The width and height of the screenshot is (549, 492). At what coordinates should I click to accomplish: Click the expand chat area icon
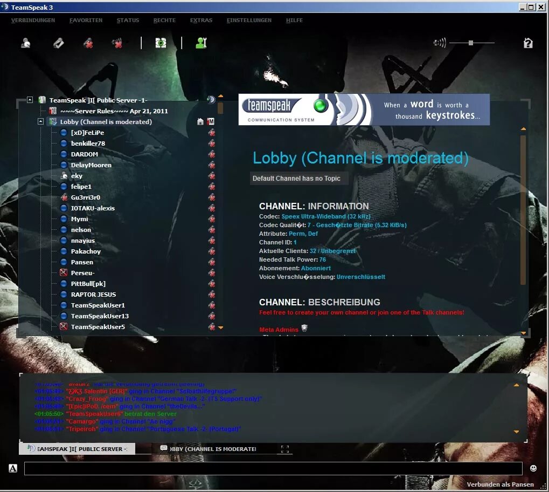click(x=285, y=449)
